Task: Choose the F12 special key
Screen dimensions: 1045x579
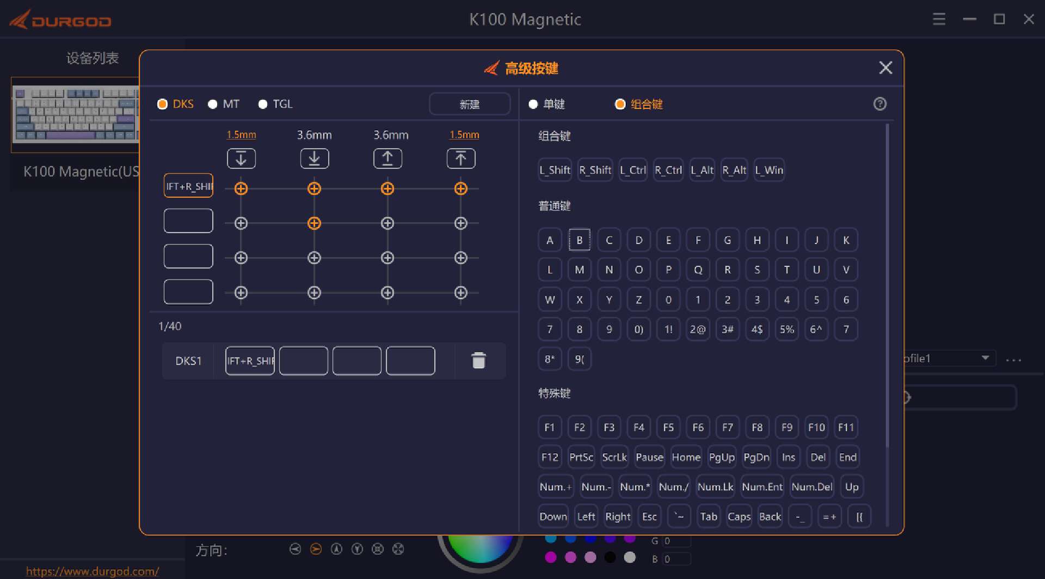Action: [550, 457]
